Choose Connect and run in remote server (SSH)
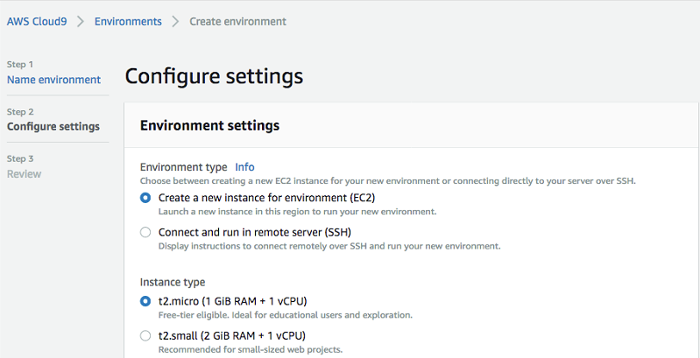 (x=145, y=233)
